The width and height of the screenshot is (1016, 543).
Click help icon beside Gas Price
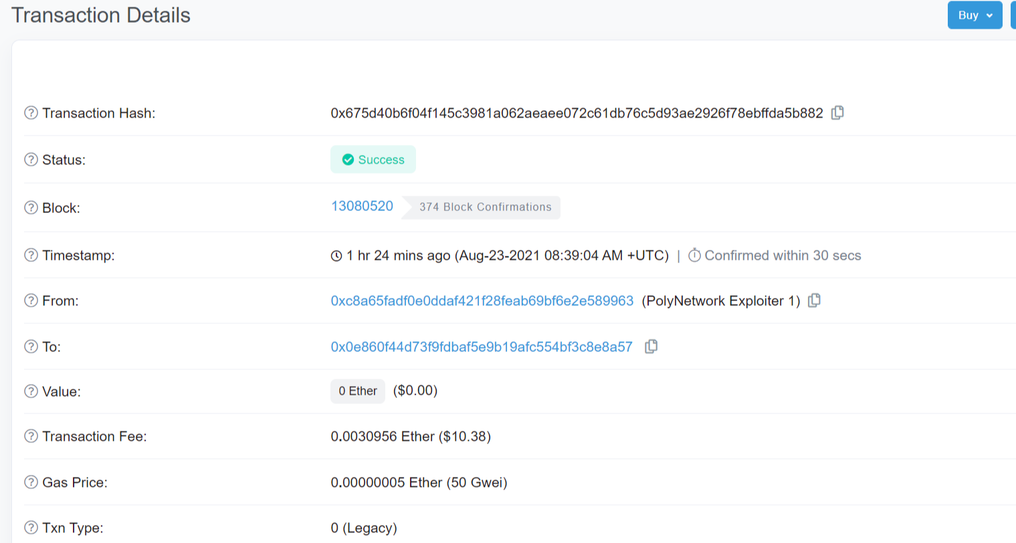tap(31, 482)
